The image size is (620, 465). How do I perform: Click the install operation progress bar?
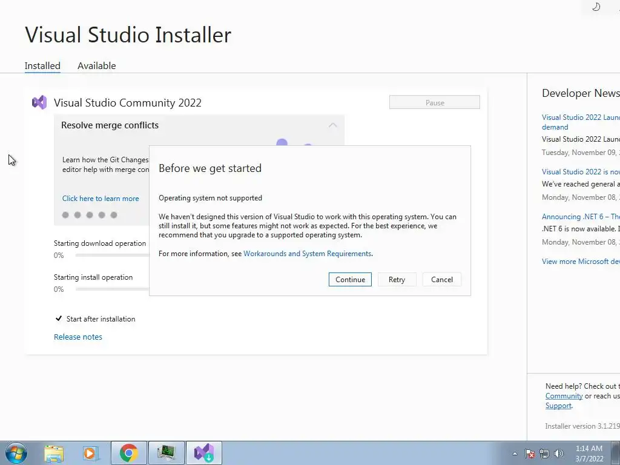[x=112, y=289]
